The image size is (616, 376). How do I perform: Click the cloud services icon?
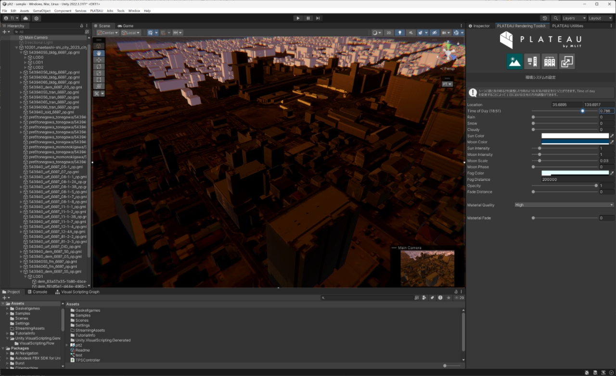(26, 18)
